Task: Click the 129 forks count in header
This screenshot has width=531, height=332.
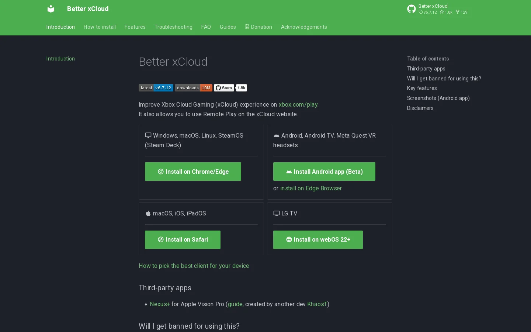Action: 462,12
